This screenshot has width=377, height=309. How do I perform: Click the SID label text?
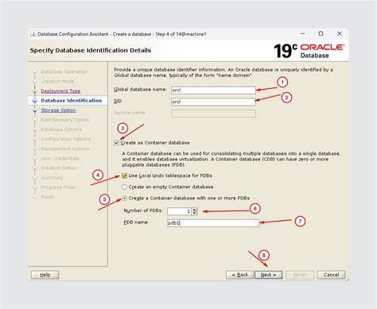click(x=118, y=101)
